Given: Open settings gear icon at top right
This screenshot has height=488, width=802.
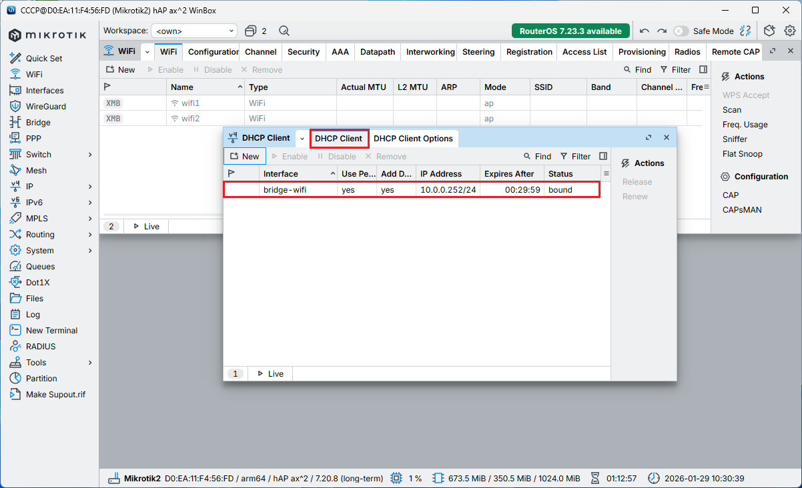Looking at the screenshot, I should (790, 31).
